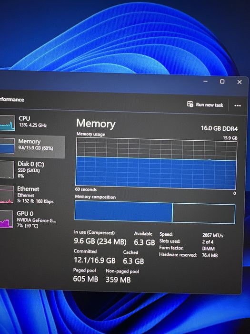Minimize the Task Manager window
The height and width of the screenshot is (334, 250).
point(205,81)
